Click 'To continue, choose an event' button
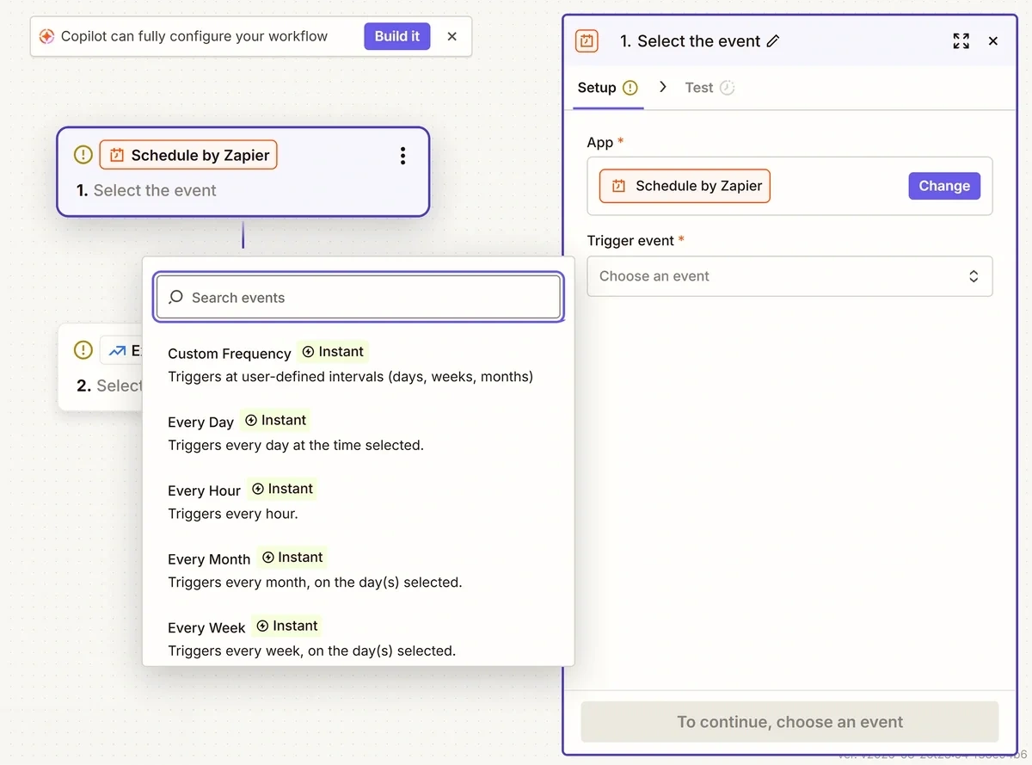Viewport: 1032px width, 765px height. coord(789,722)
